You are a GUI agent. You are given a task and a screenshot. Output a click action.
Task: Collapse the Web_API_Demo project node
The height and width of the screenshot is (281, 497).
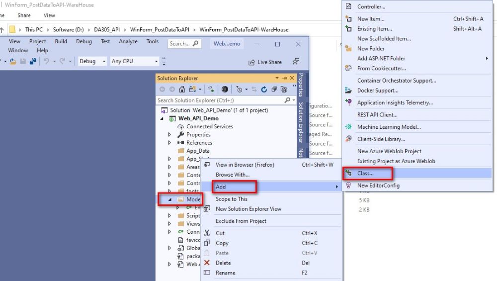162,118
